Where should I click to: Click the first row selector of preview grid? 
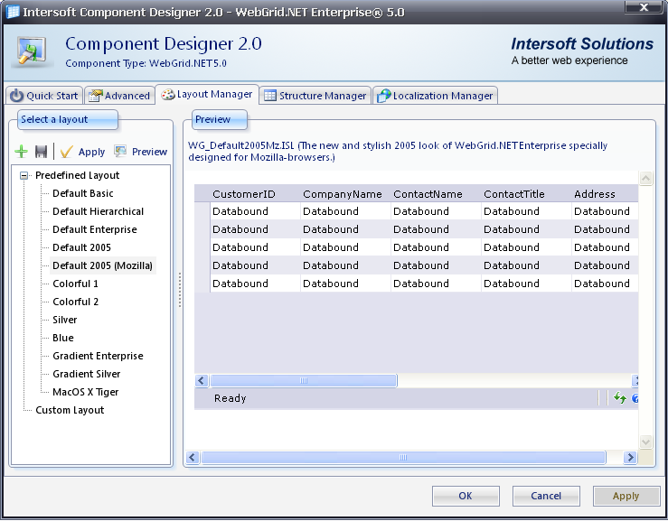(x=202, y=211)
